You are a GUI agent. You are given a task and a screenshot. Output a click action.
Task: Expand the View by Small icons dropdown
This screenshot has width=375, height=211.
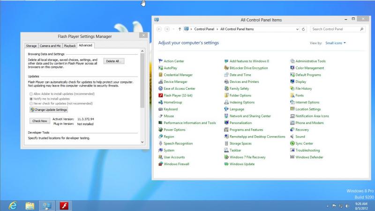(336, 43)
